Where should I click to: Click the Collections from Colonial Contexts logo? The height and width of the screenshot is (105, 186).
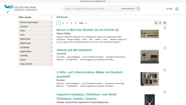point(21,9)
